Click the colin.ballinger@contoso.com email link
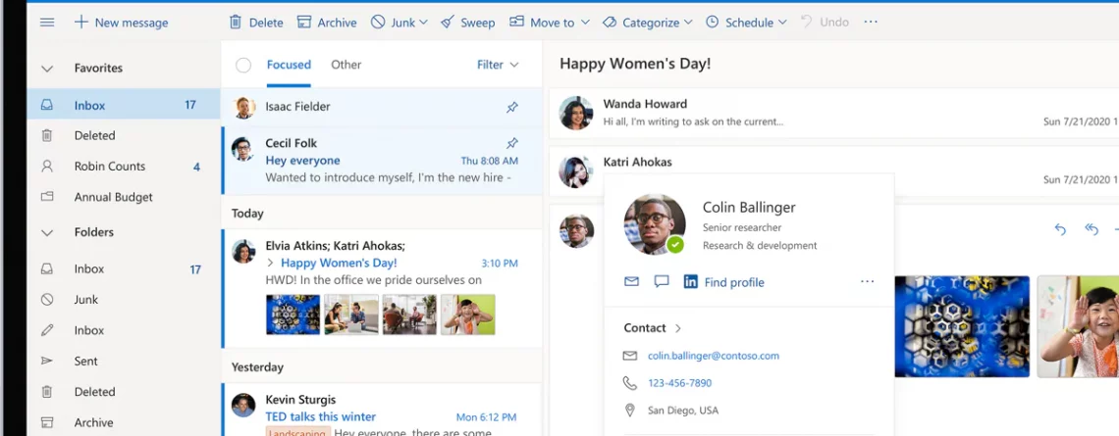 click(x=713, y=356)
